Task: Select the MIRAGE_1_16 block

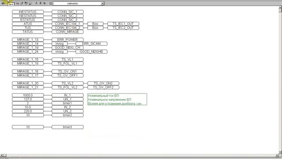Action: pyautogui.click(x=28, y=72)
